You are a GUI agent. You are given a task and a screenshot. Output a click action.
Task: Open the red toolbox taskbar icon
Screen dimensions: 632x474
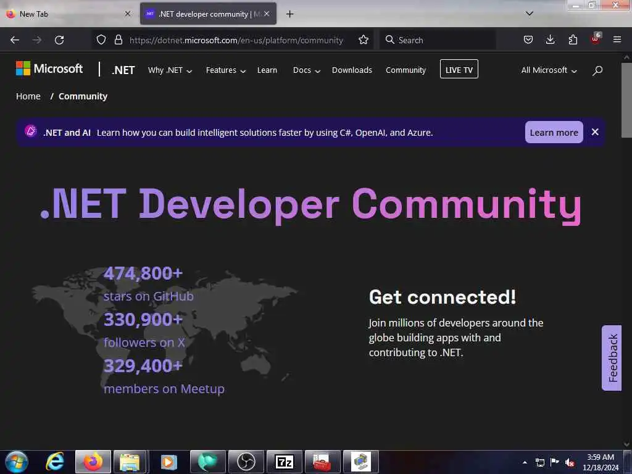[322, 462]
